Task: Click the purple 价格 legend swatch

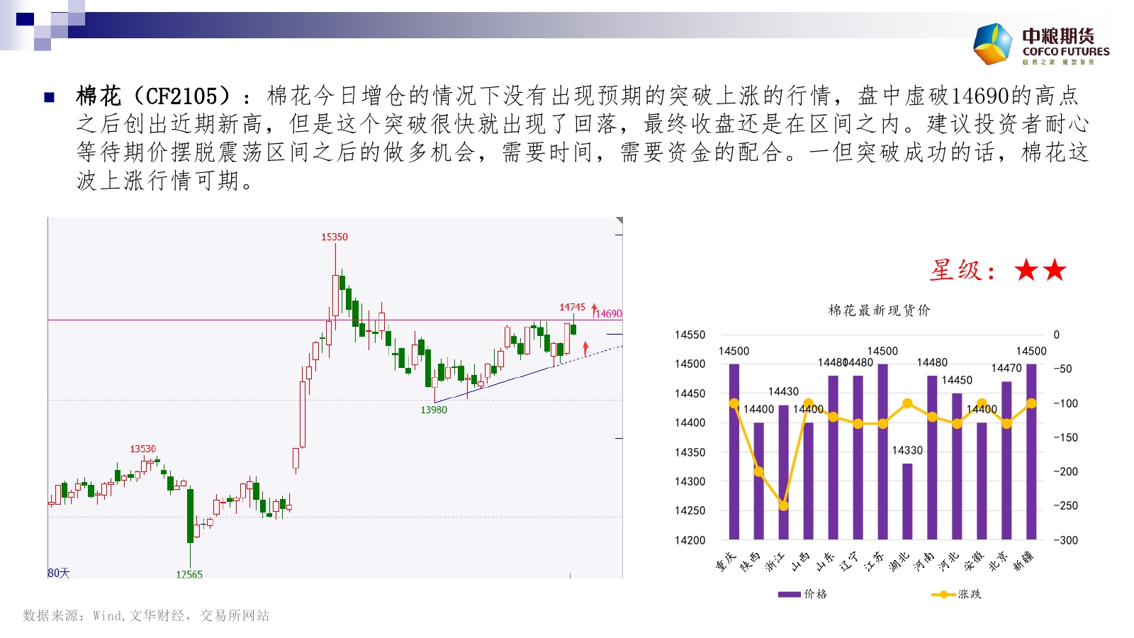Action: 789,594
